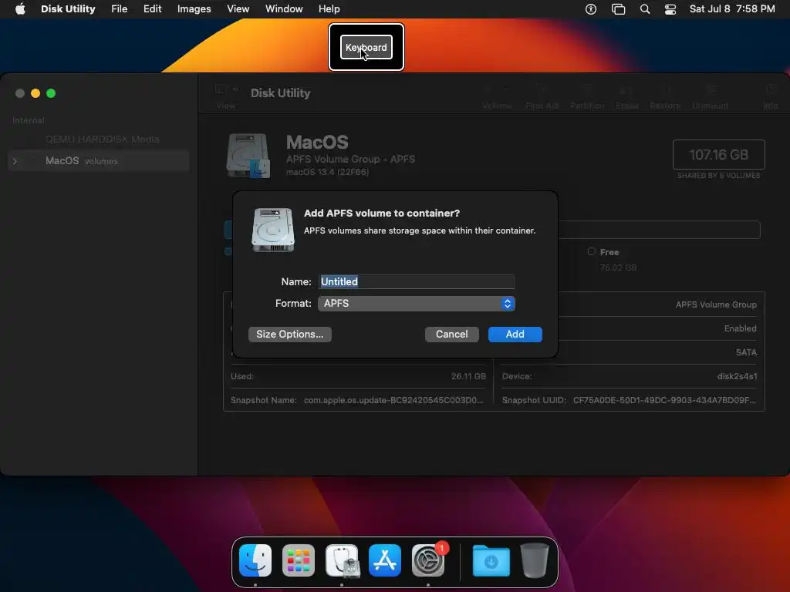Open Accessibility shortcuts in the menu bar
Viewport: 790px width, 592px height.
coord(591,9)
